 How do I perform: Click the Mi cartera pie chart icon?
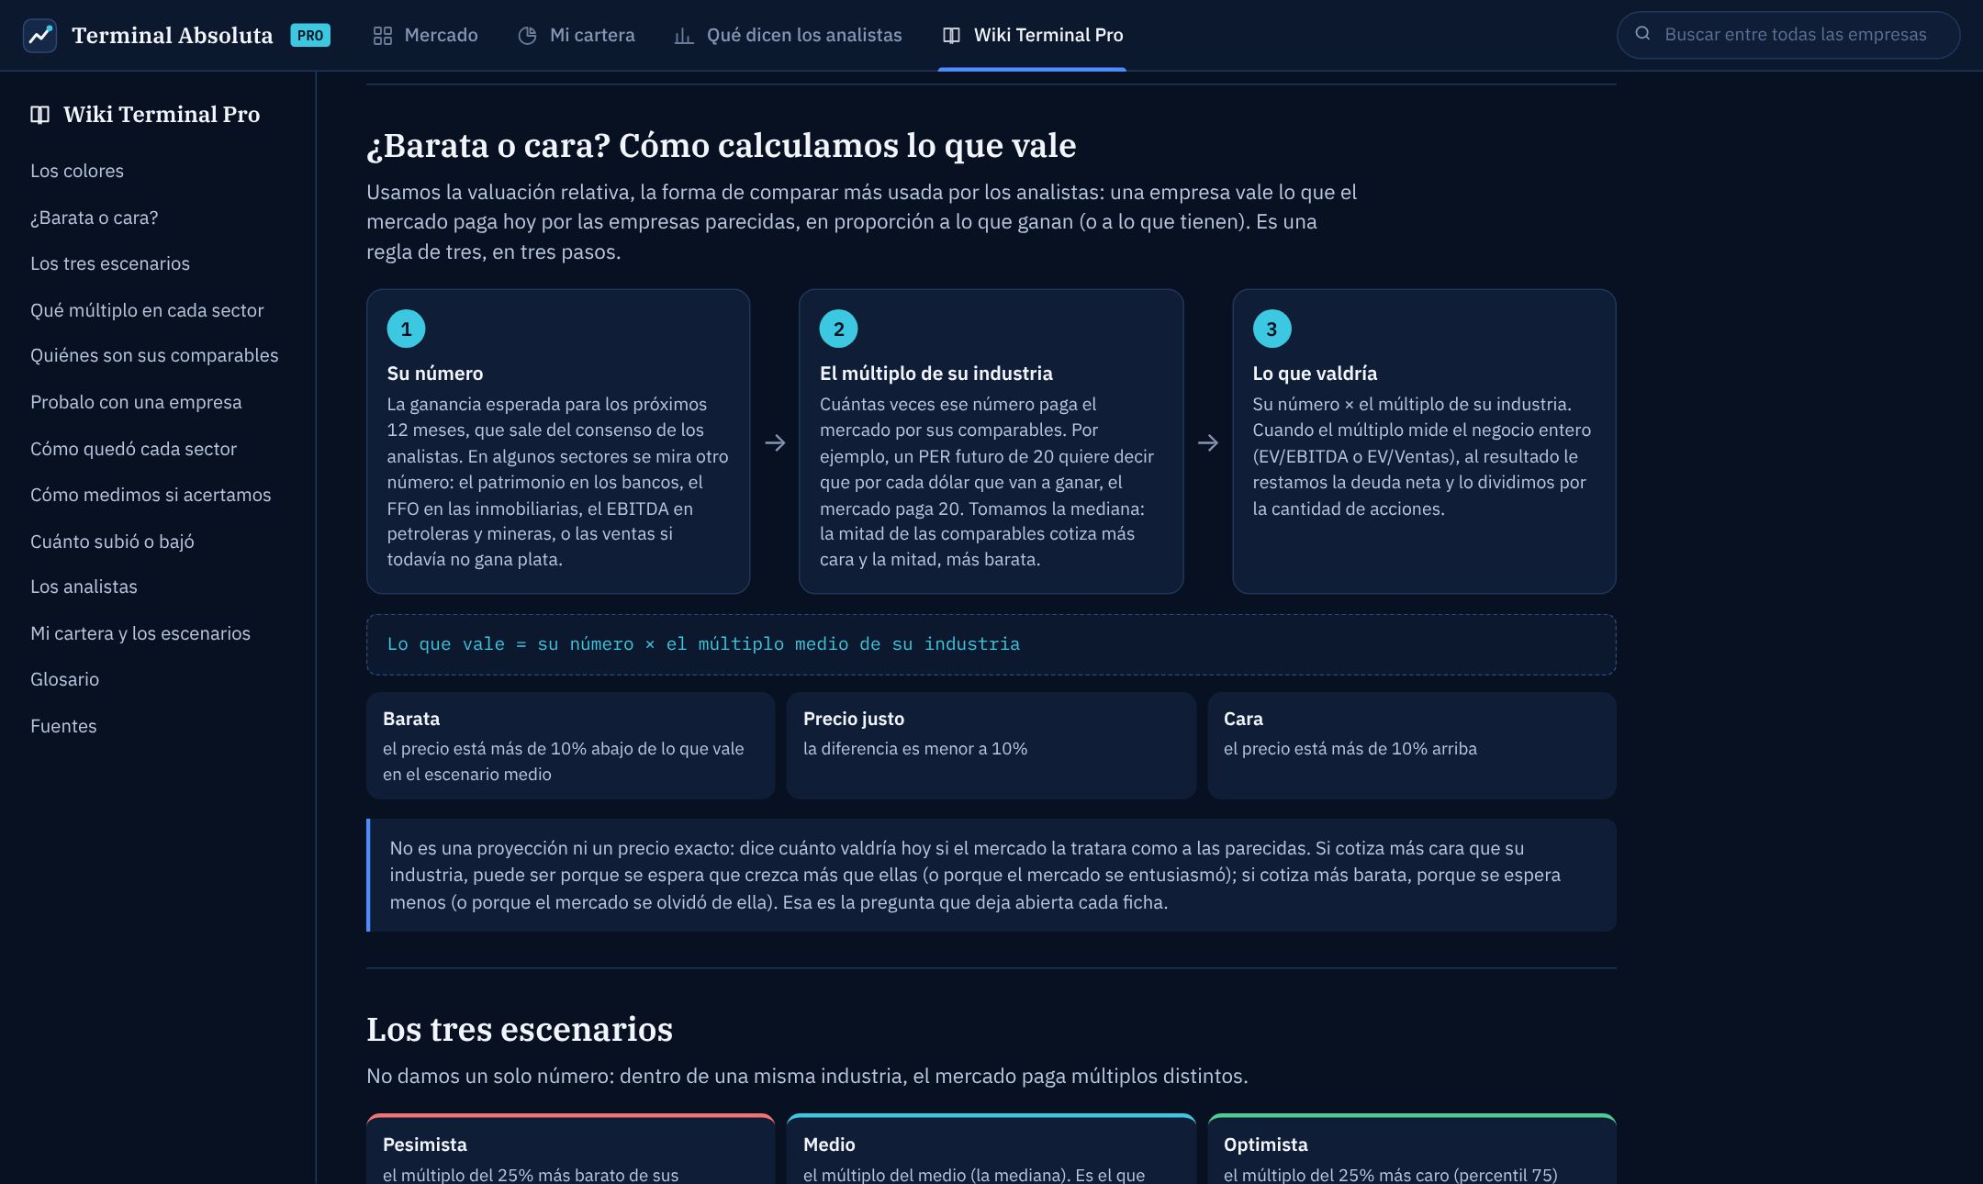(x=527, y=36)
